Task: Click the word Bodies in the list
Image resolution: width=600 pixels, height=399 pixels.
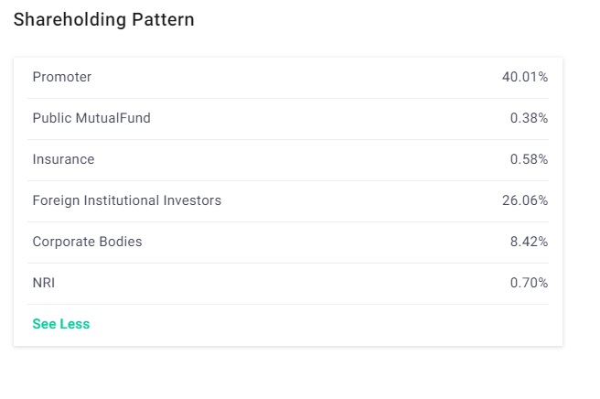Action: point(123,242)
